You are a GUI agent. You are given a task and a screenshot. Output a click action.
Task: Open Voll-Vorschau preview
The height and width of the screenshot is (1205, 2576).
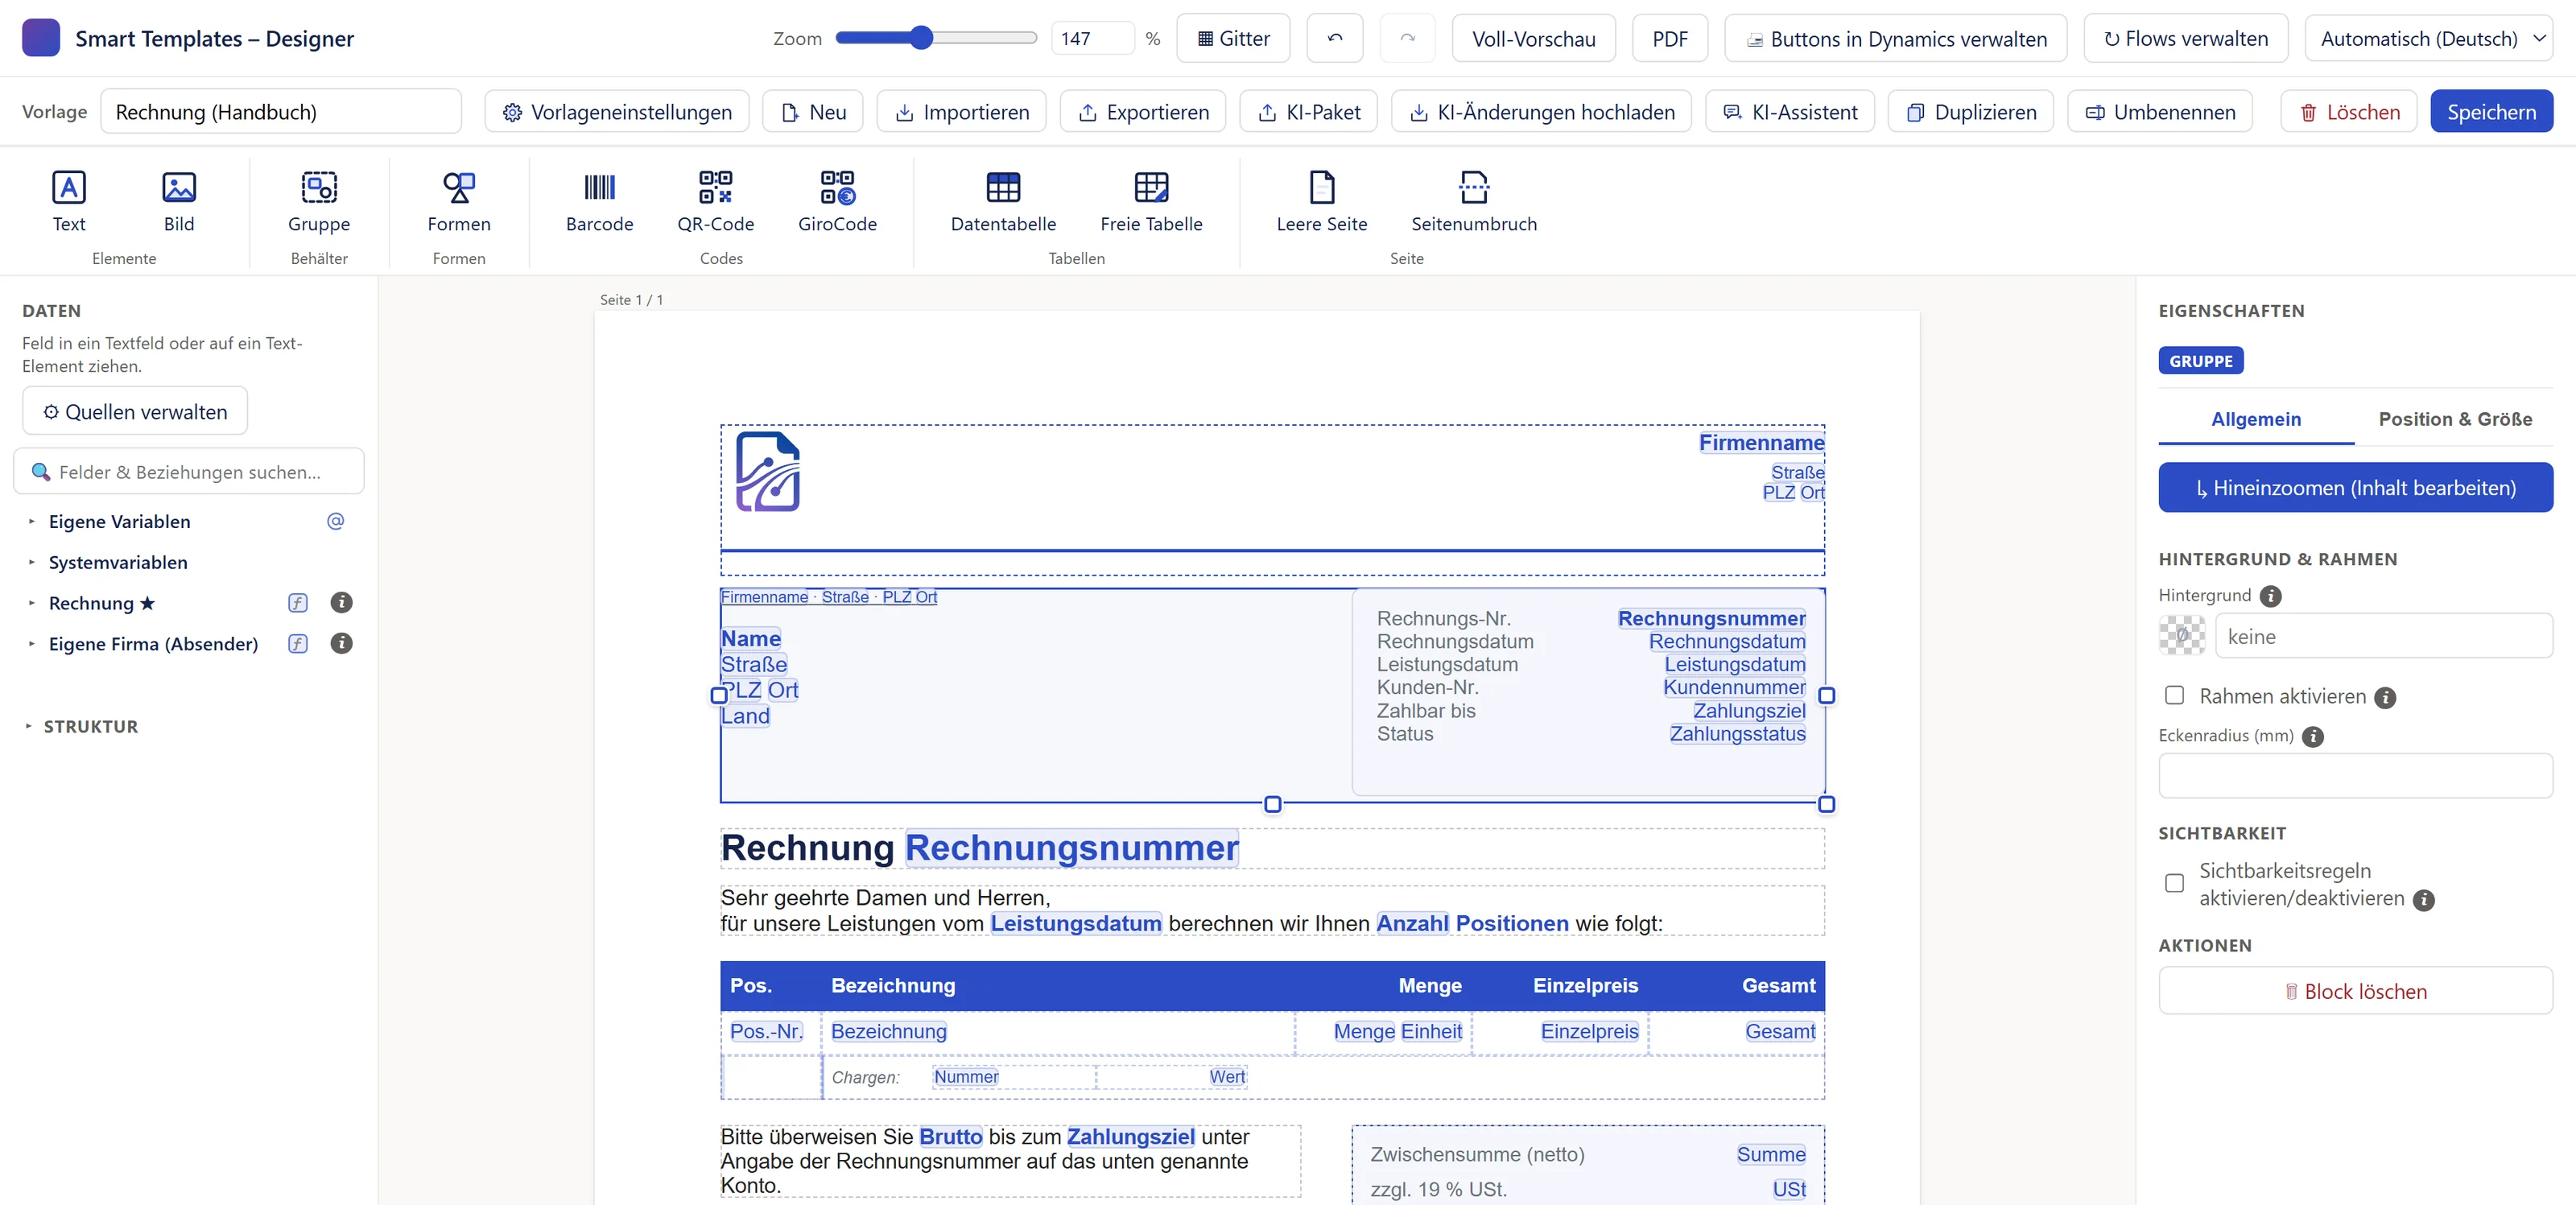(x=1533, y=38)
